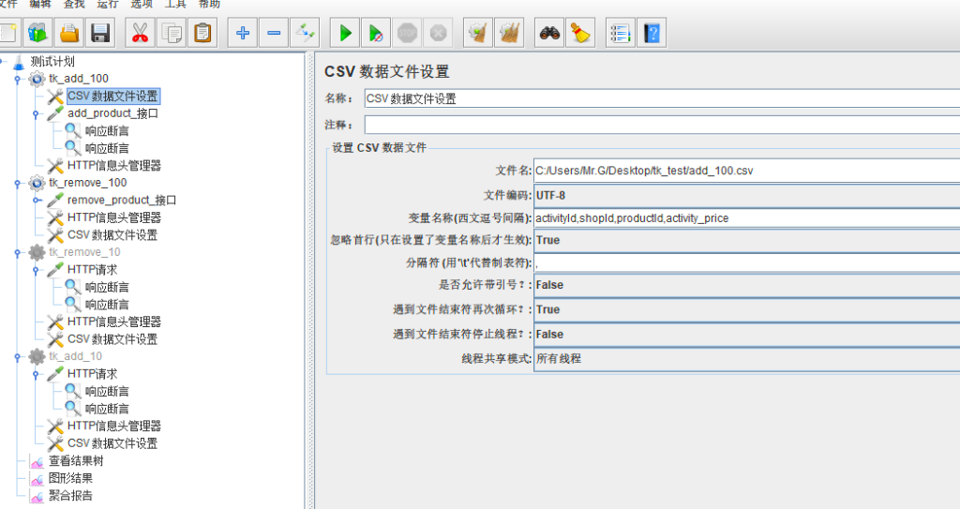Select the remove_product_接口 sampler

tap(122, 201)
